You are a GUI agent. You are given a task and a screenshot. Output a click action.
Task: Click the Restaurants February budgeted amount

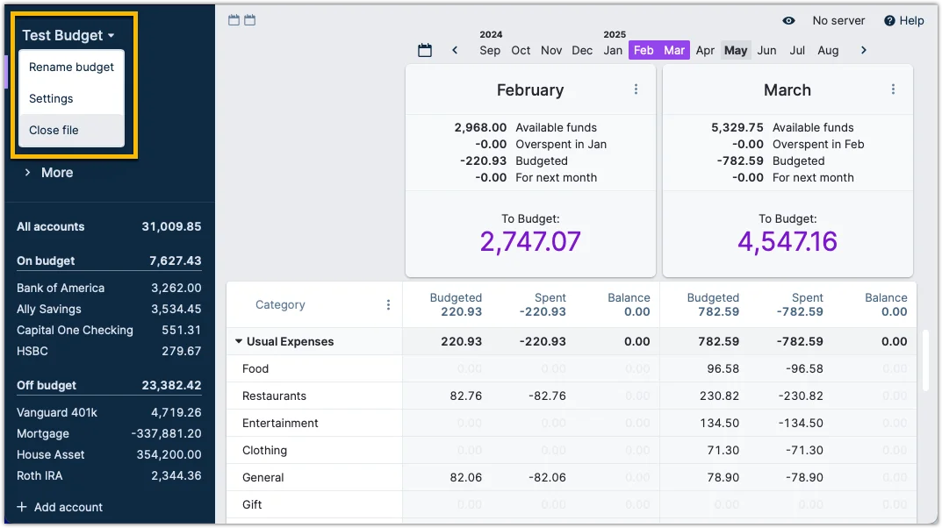pyautogui.click(x=466, y=396)
